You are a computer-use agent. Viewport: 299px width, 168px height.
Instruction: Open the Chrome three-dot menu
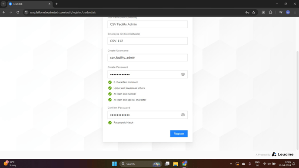click(x=295, y=12)
